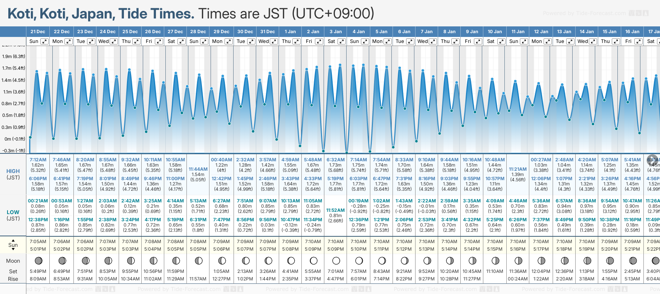
Task: Select the 10 Jan date header
Action: 495,32
